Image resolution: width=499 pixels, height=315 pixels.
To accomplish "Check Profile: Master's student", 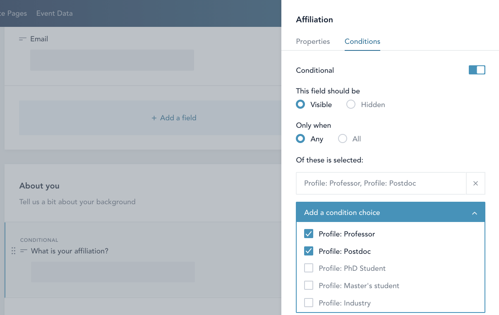I will 308,285.
